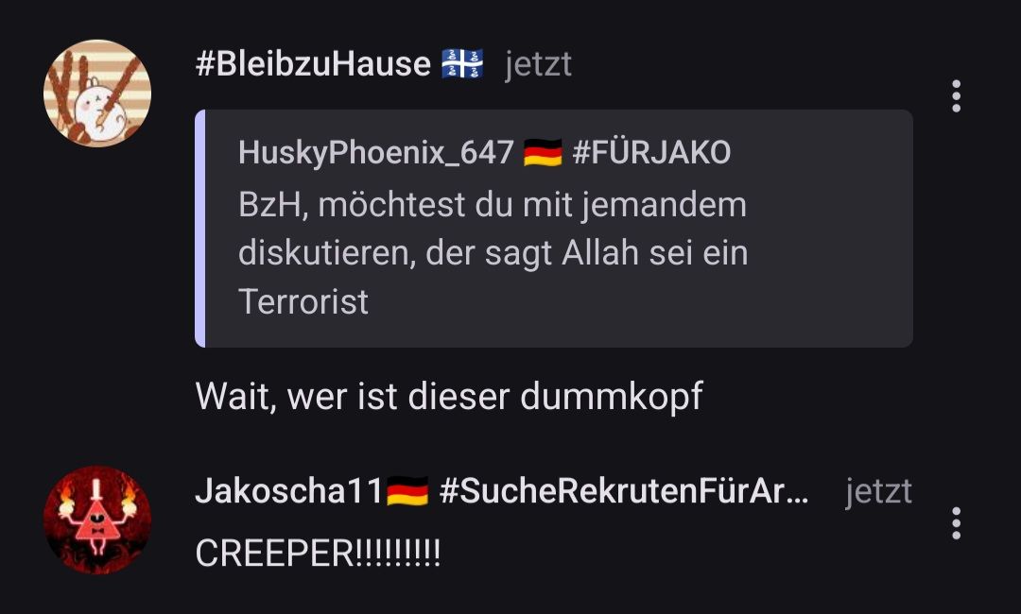The height and width of the screenshot is (614, 1021).
Task: Tap the #SucheRekrutenFürAr… truncated hashtag
Action: point(625,491)
